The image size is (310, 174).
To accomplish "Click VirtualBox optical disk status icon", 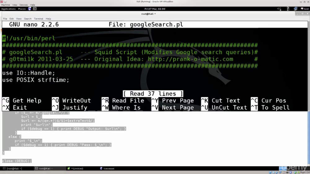I will [x=274, y=172].
